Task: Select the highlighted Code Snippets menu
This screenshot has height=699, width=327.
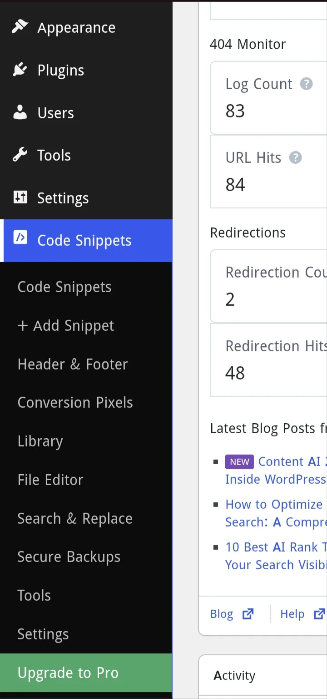Action: [86, 241]
